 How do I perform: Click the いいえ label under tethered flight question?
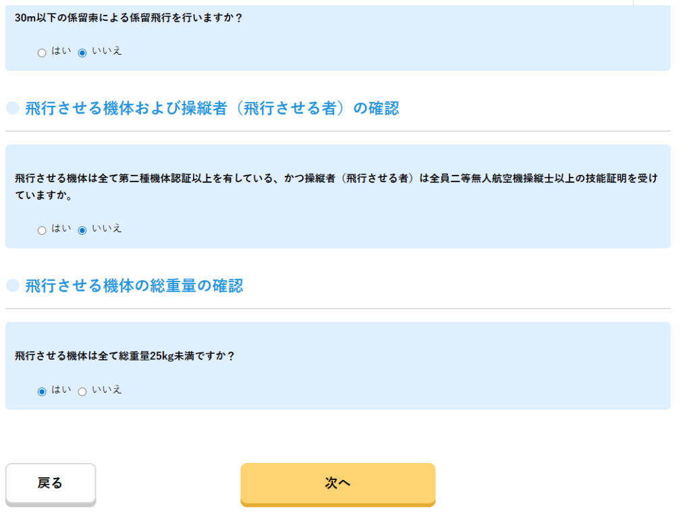[x=107, y=51]
